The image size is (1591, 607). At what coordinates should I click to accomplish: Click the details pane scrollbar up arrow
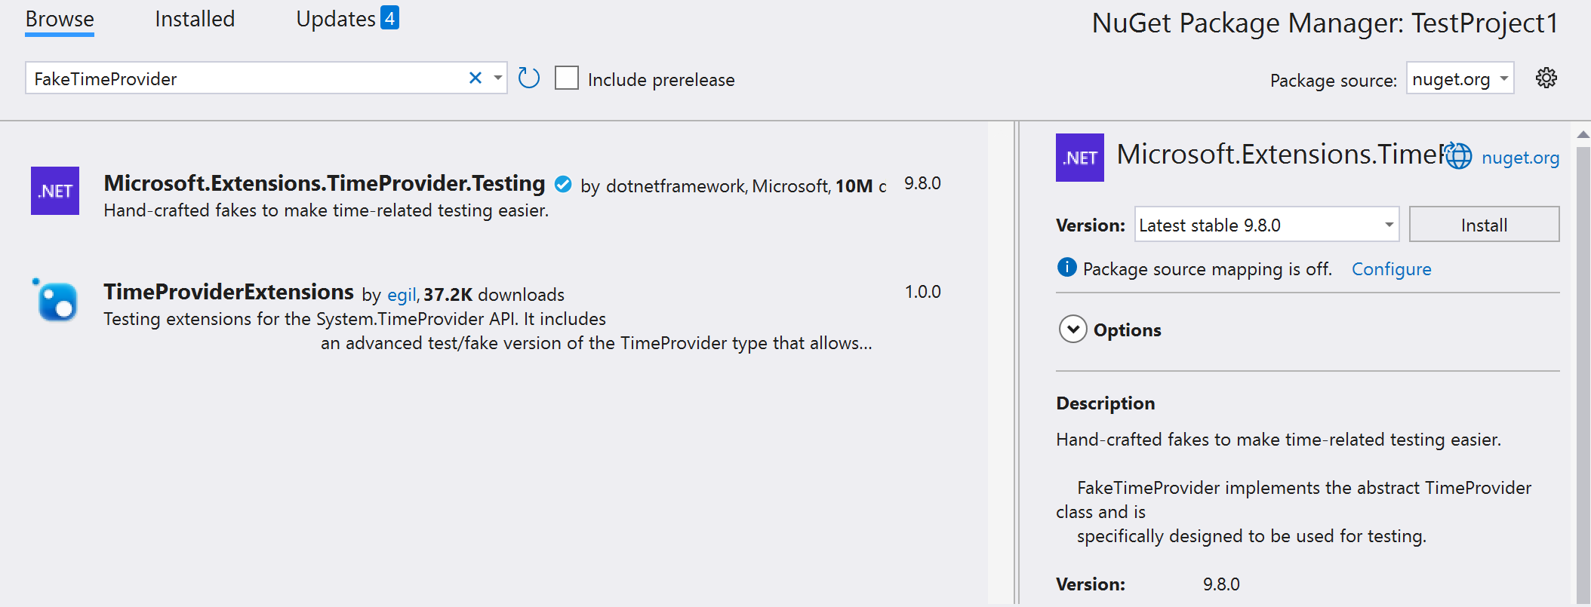pos(1583,134)
